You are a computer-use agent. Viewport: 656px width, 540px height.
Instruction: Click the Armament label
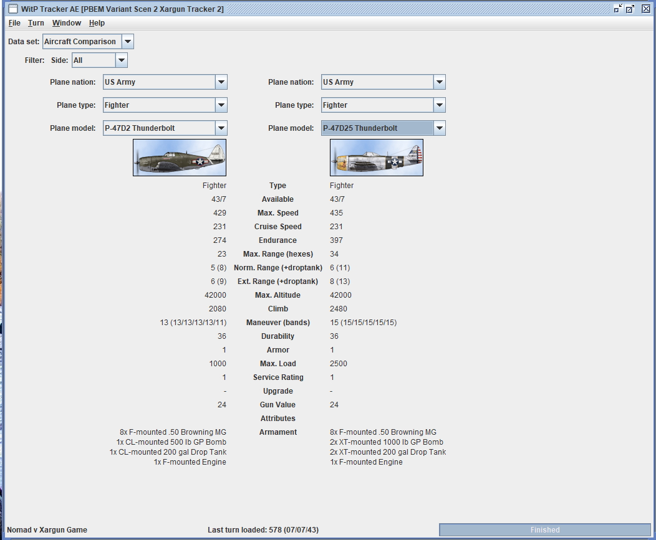tap(277, 432)
